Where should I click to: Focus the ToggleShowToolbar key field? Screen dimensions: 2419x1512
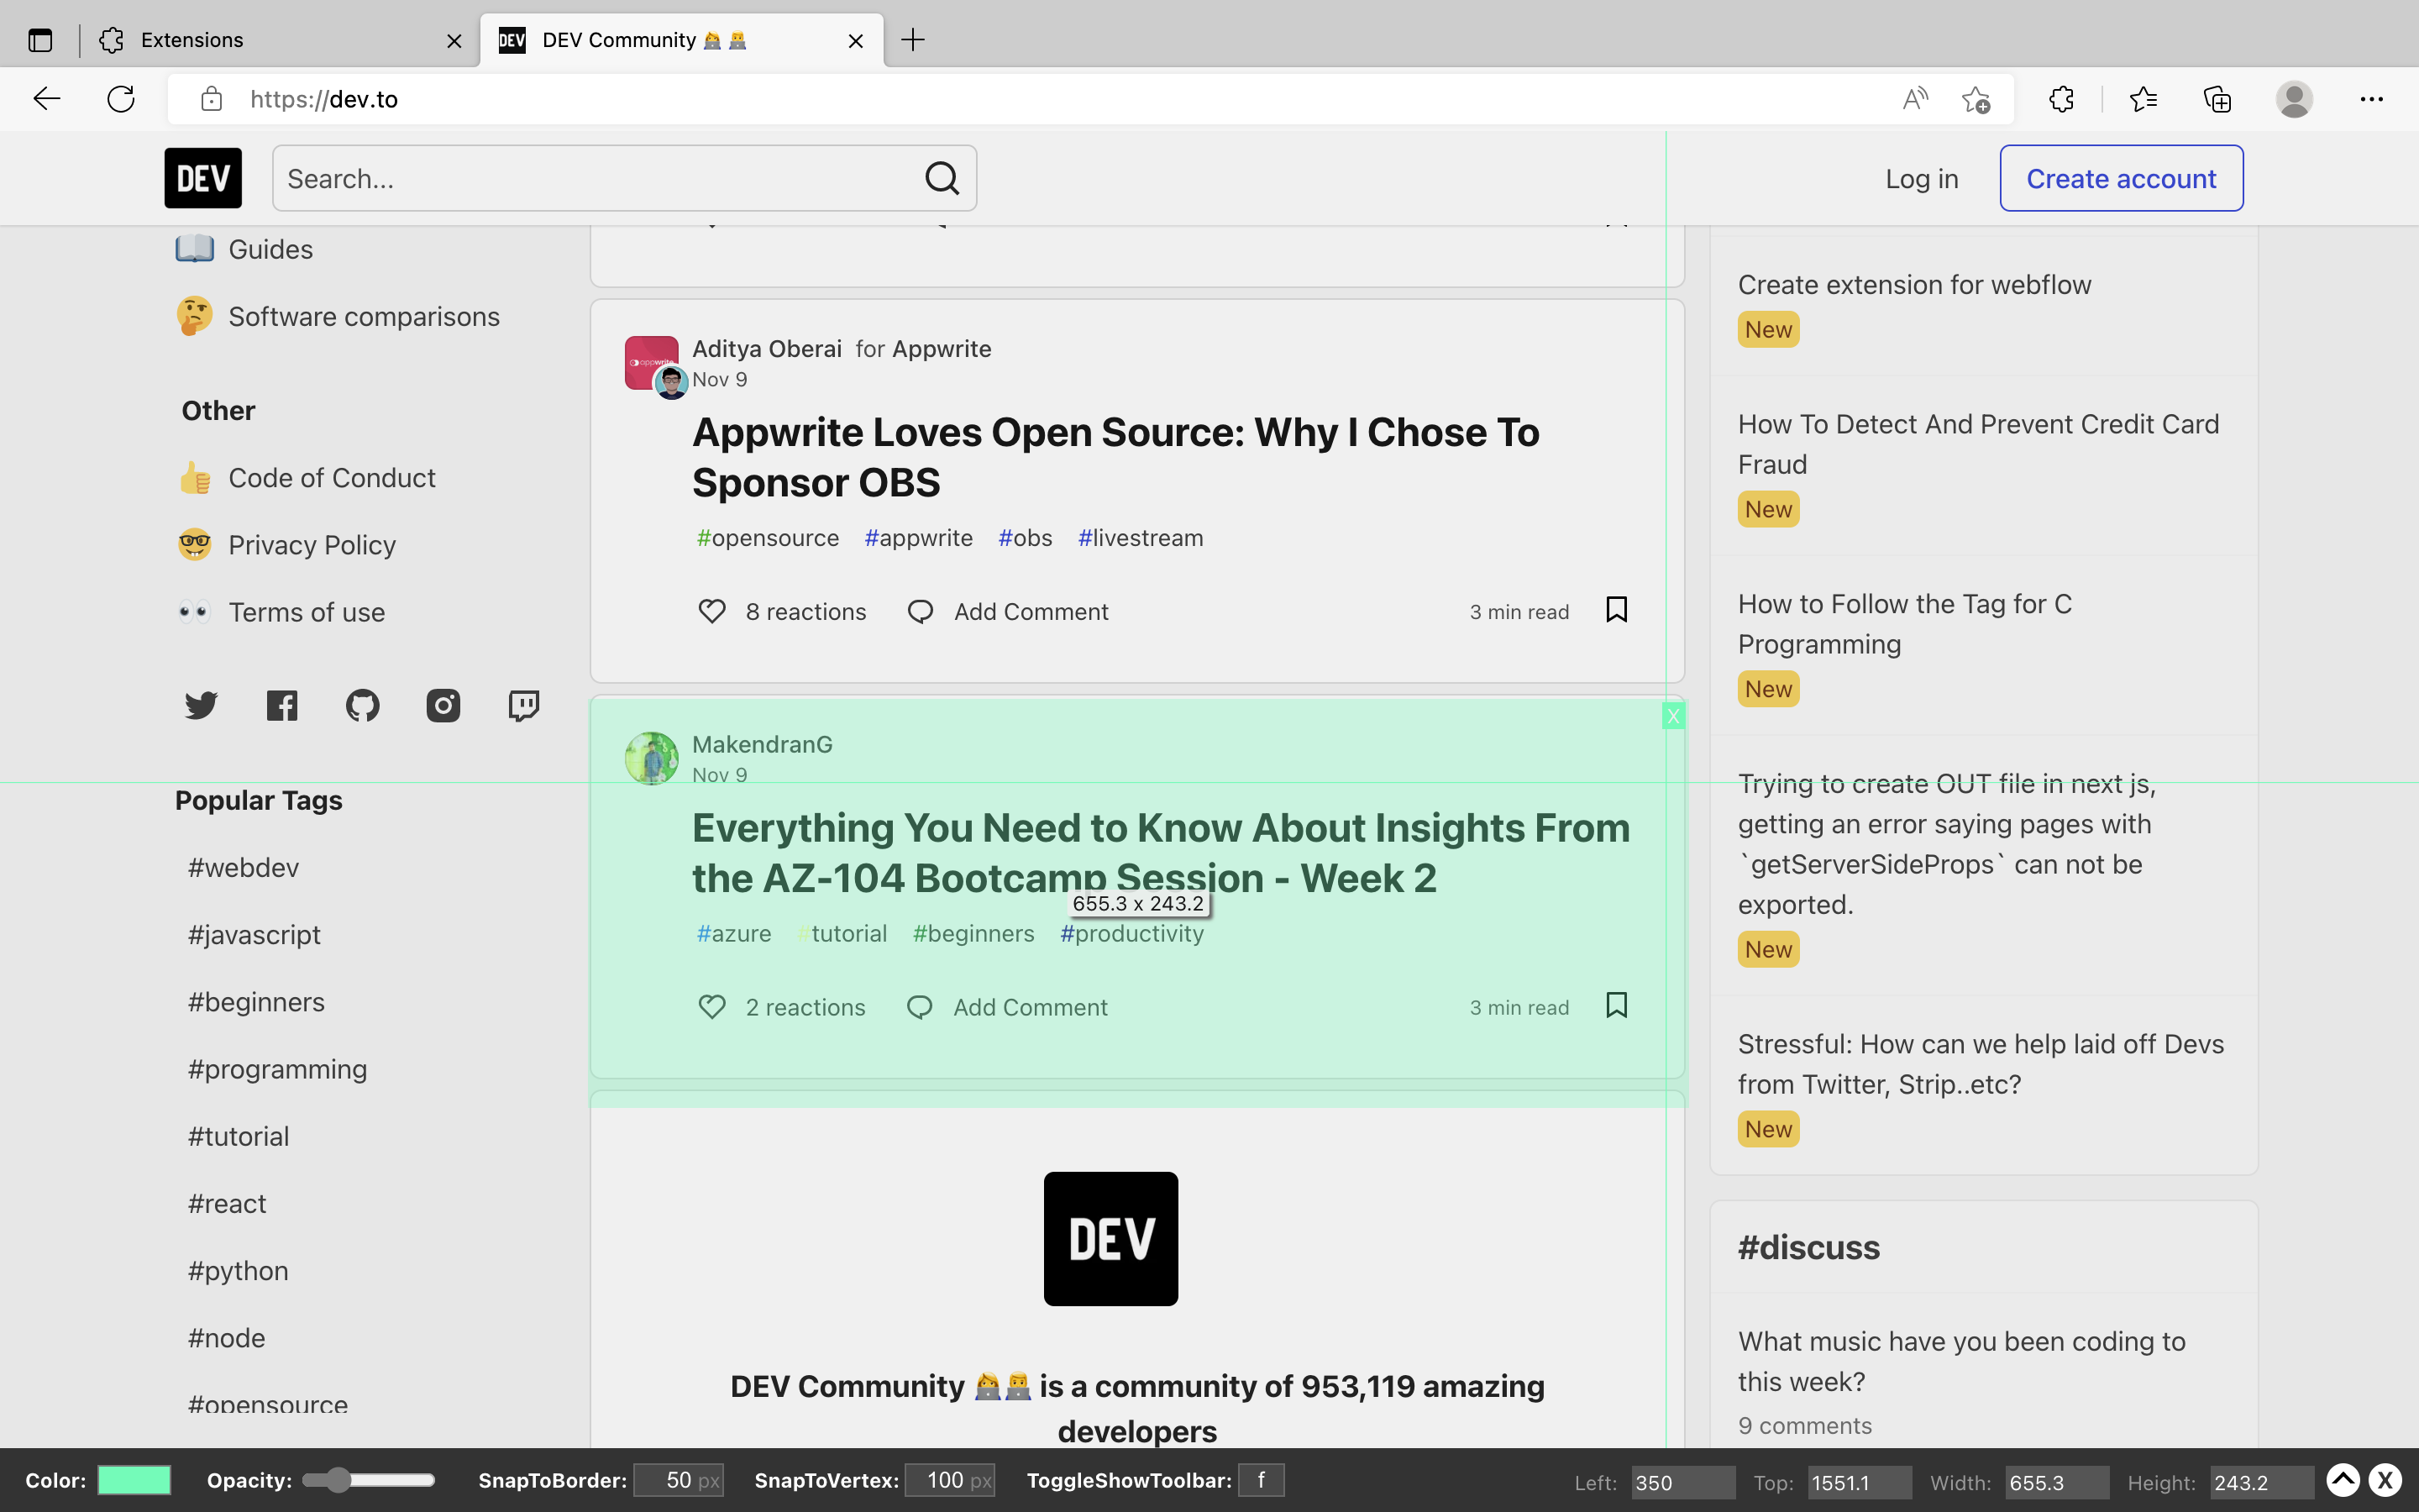(x=1262, y=1480)
